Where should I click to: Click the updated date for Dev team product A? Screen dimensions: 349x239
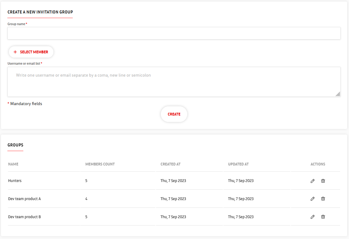pos(241,199)
